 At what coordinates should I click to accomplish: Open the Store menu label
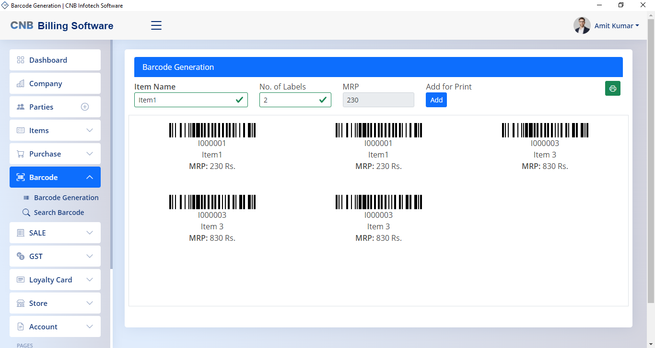point(38,303)
